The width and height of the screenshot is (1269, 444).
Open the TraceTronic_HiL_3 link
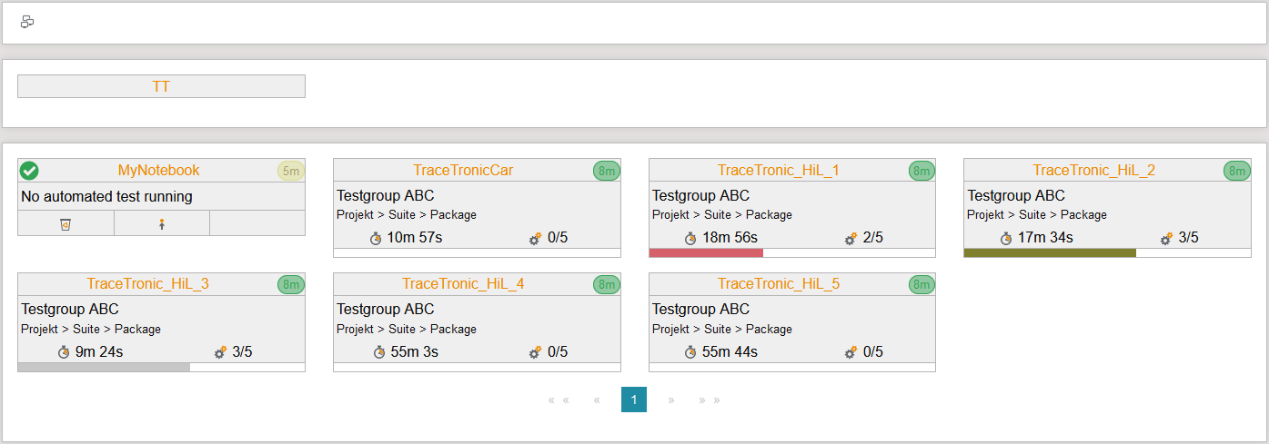[148, 284]
